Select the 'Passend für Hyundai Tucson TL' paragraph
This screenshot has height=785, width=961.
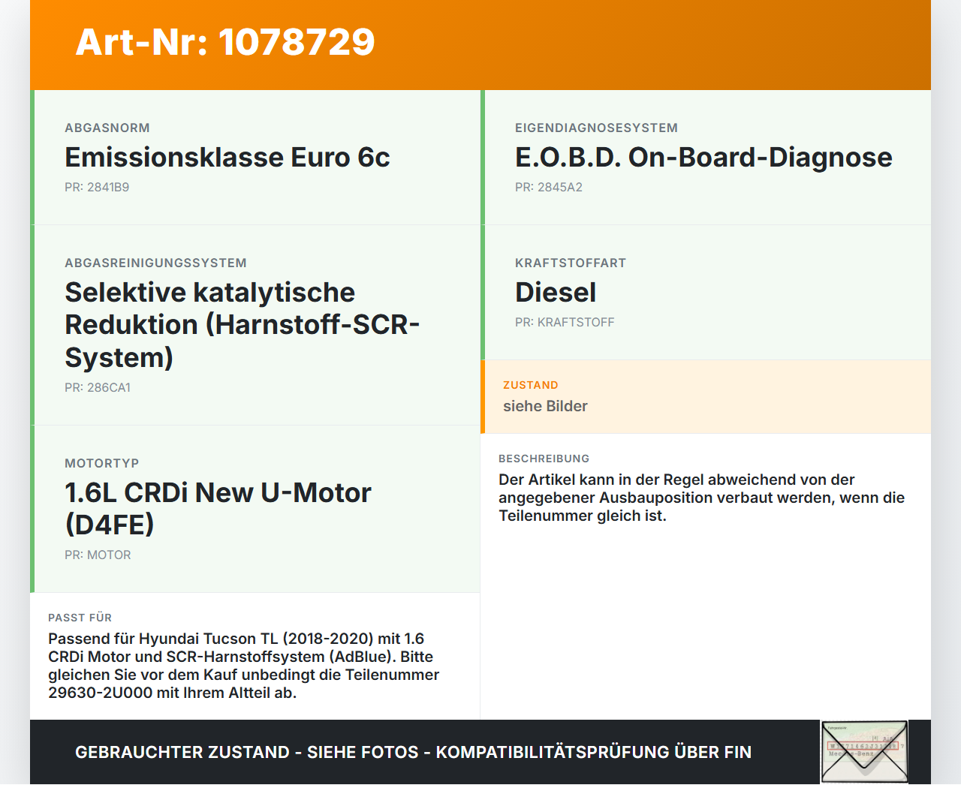pyautogui.click(x=244, y=666)
